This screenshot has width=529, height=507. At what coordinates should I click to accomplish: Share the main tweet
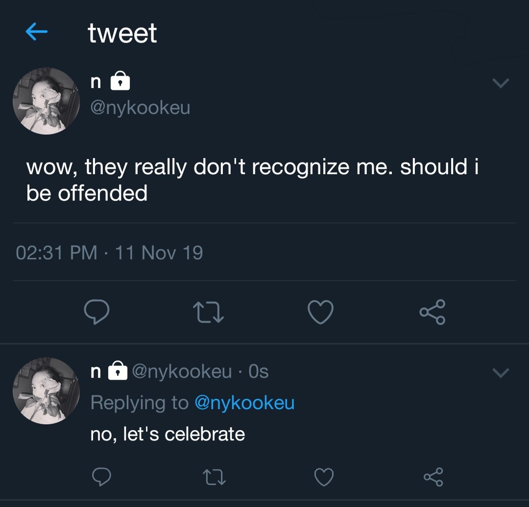point(433,312)
